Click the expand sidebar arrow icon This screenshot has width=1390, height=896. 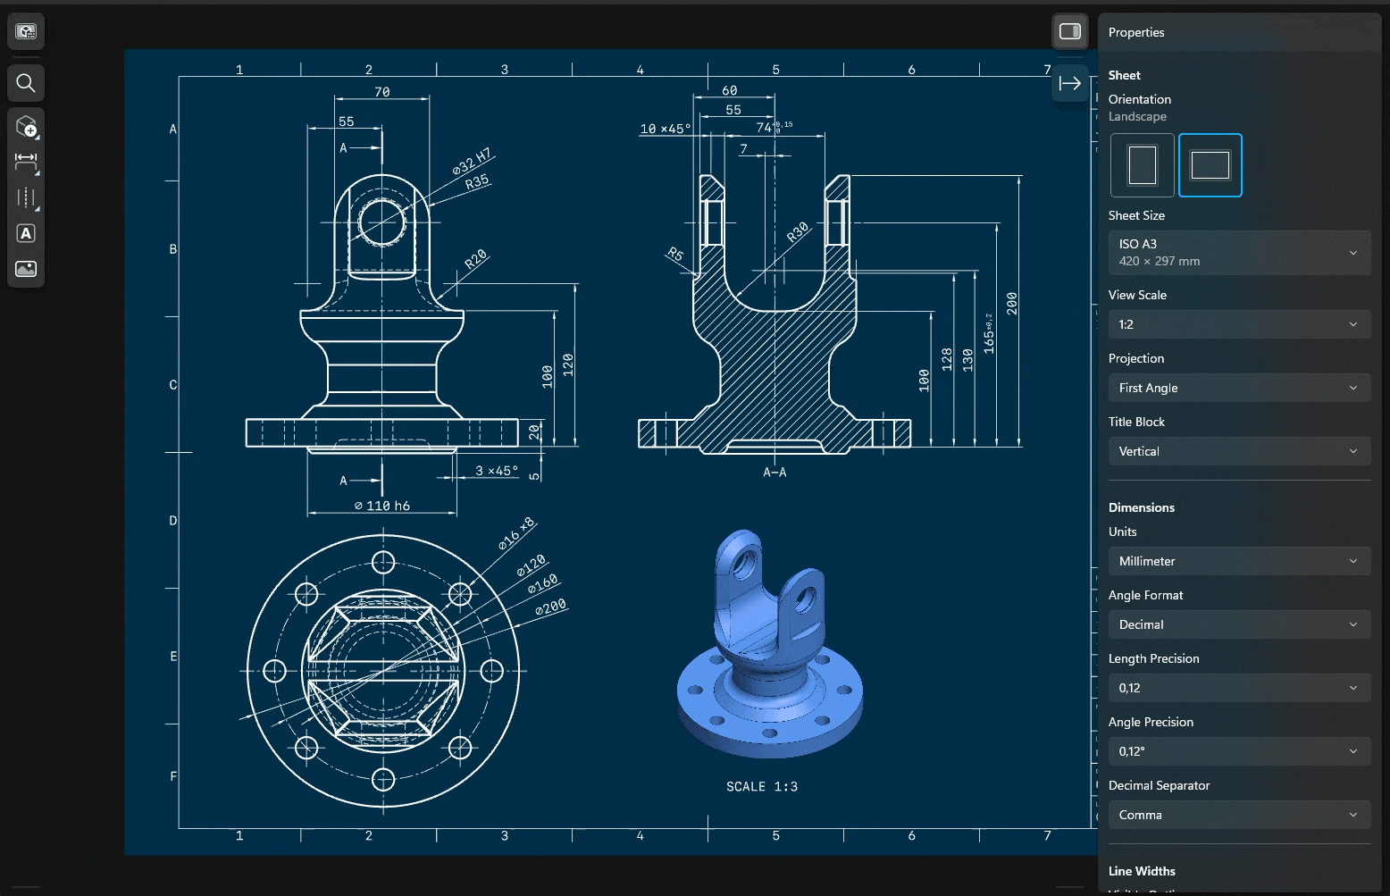(1069, 83)
